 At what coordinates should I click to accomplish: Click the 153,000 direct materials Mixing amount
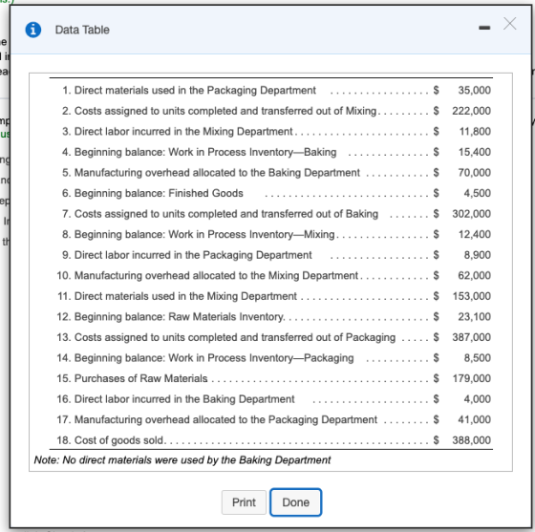point(472,296)
